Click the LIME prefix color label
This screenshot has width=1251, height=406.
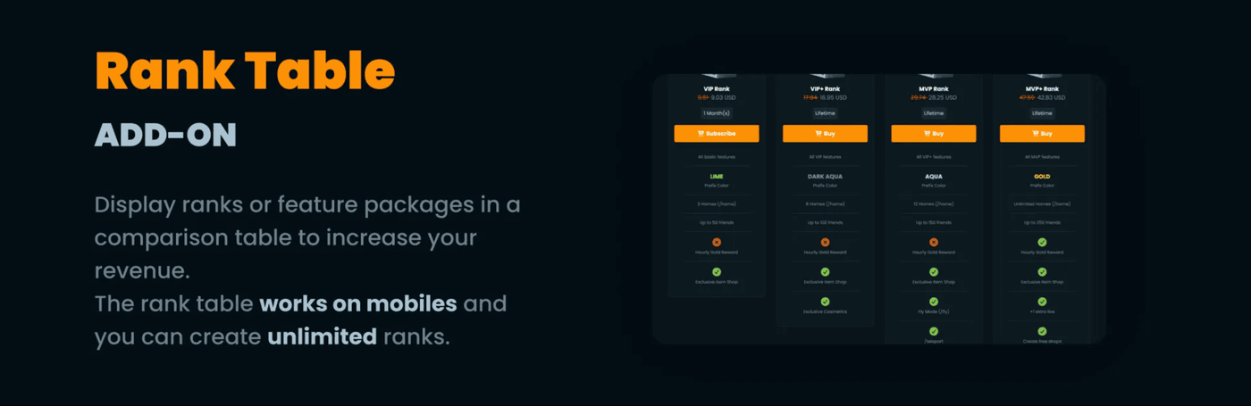[717, 177]
